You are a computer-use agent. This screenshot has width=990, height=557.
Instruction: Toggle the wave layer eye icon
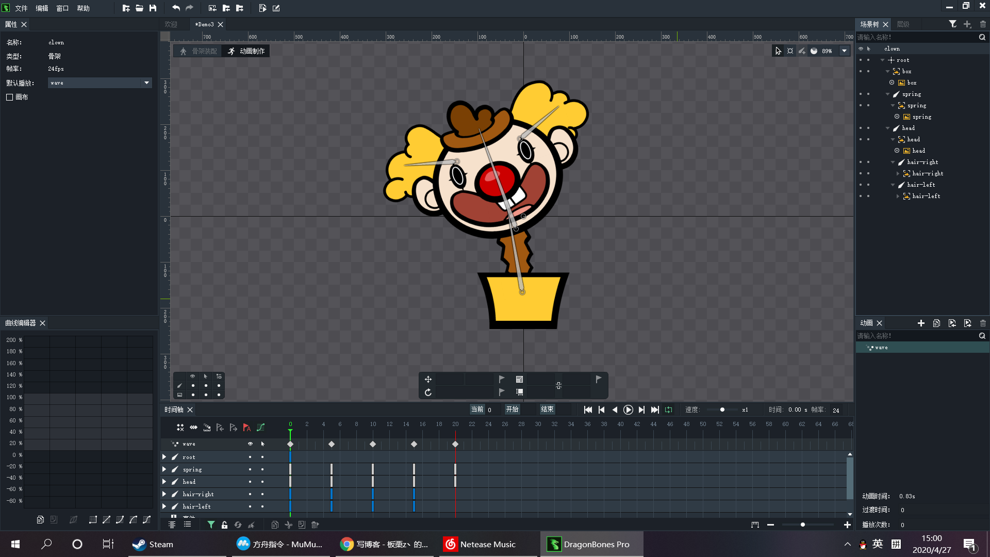tap(250, 444)
